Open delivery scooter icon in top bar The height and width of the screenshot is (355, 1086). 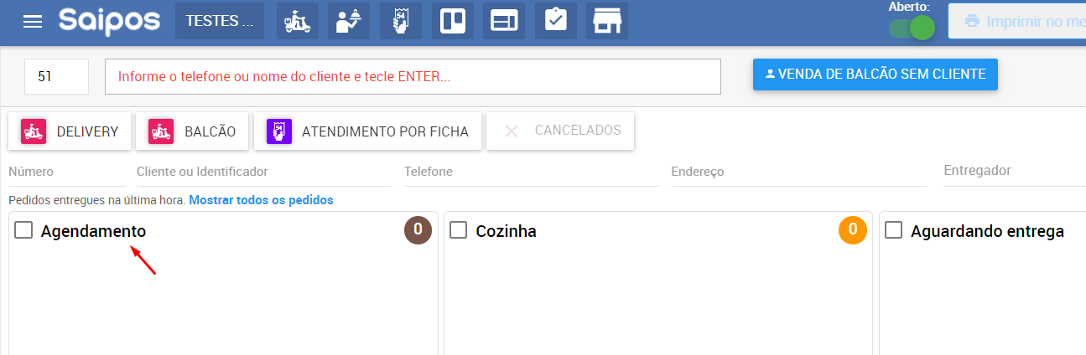(298, 21)
